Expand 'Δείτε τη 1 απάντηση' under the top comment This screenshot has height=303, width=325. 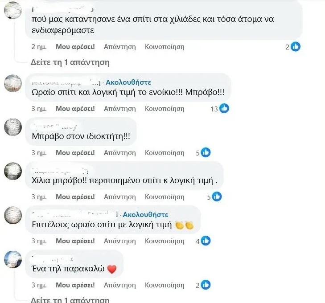[x=70, y=62]
